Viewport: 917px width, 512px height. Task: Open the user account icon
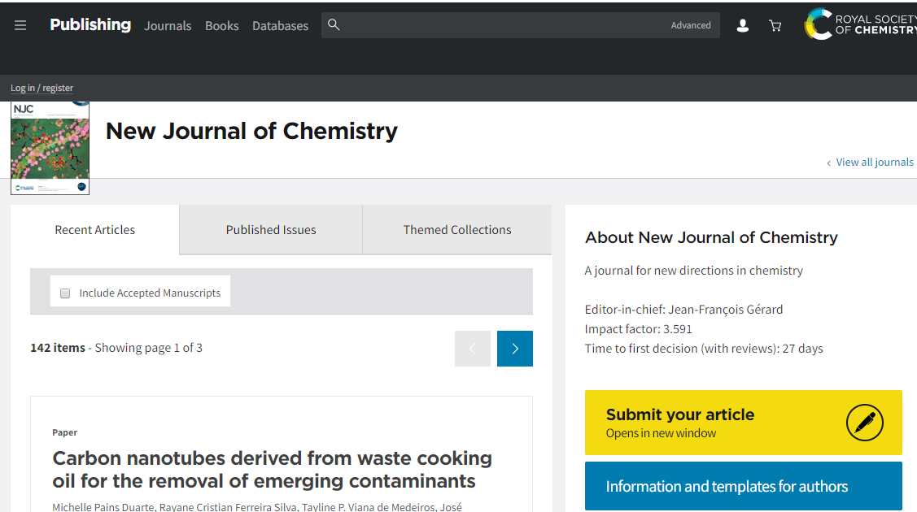click(742, 26)
